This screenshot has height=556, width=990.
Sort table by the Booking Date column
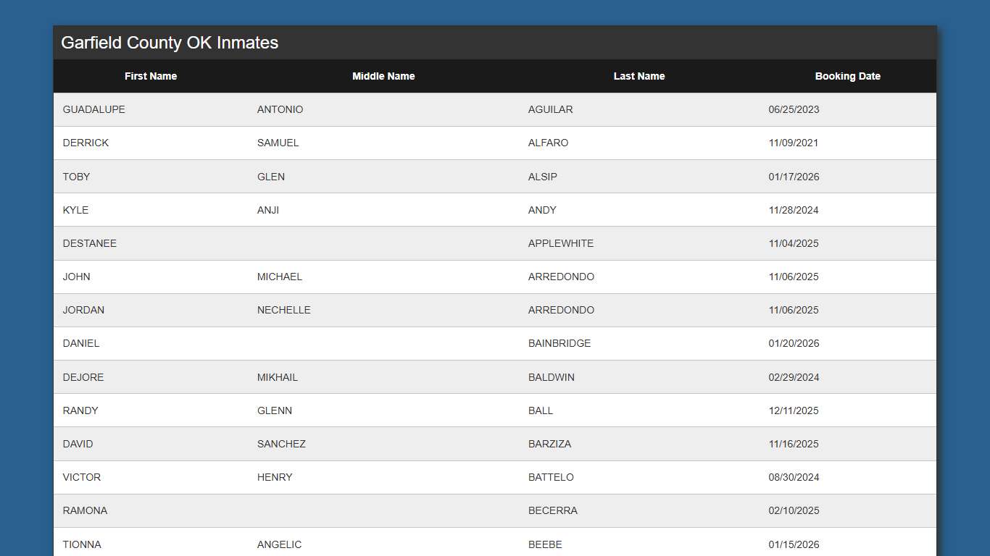(x=848, y=76)
